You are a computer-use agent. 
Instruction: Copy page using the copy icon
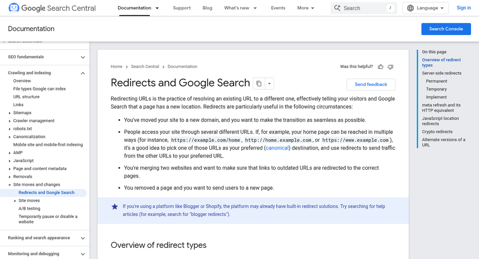tap(259, 83)
